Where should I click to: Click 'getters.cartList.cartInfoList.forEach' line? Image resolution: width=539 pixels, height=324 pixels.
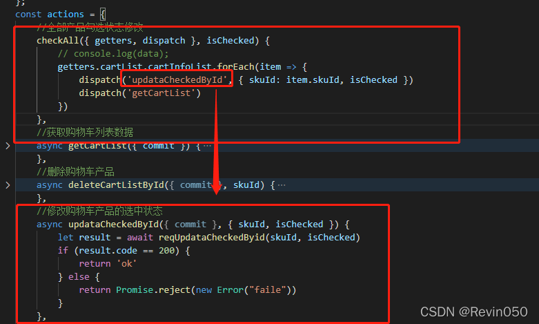[x=182, y=67]
